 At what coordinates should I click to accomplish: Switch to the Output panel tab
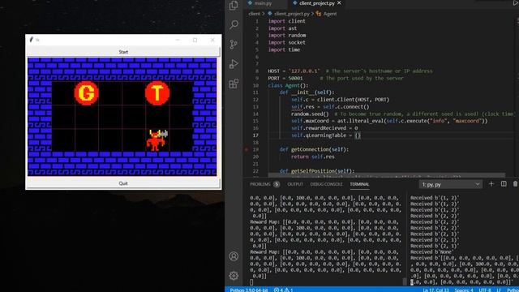pos(295,184)
